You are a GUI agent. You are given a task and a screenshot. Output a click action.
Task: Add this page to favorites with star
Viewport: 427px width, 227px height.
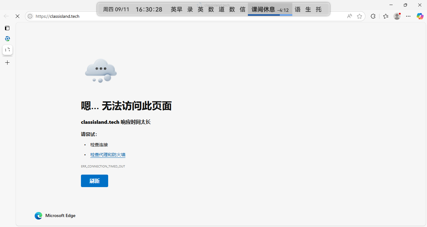(x=359, y=16)
